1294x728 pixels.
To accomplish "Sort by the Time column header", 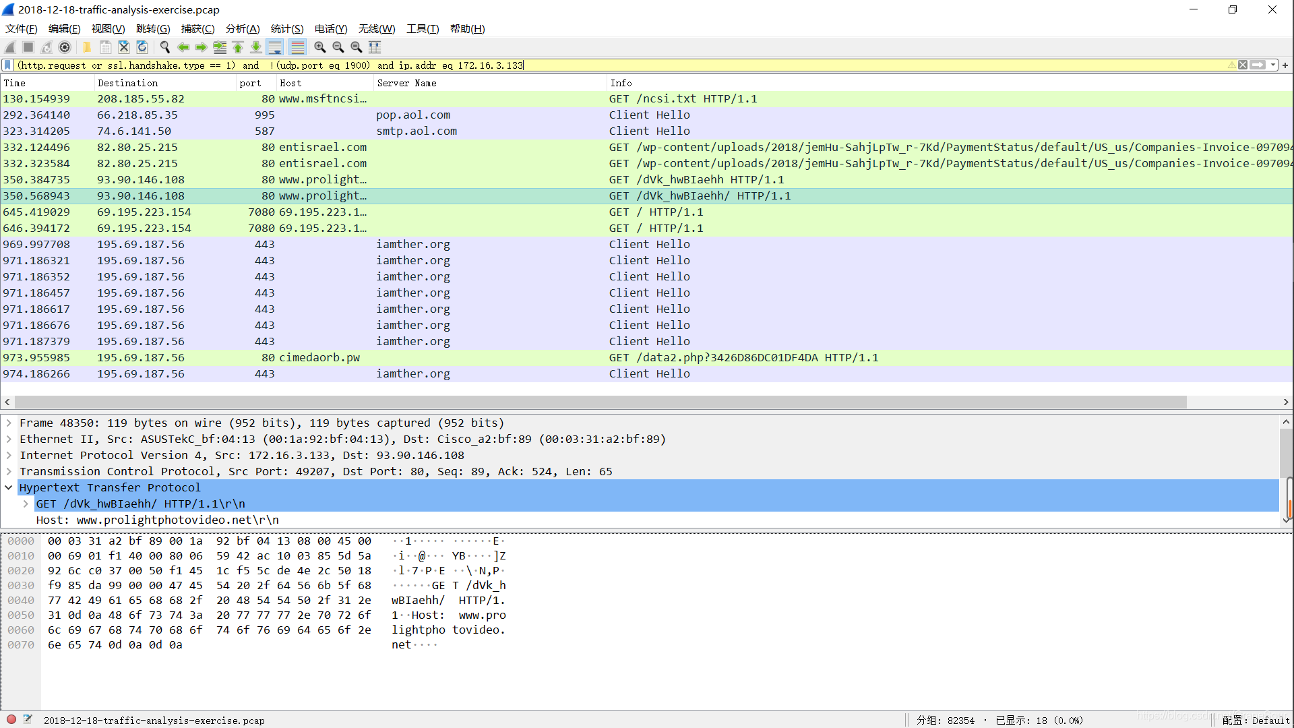I will (47, 83).
